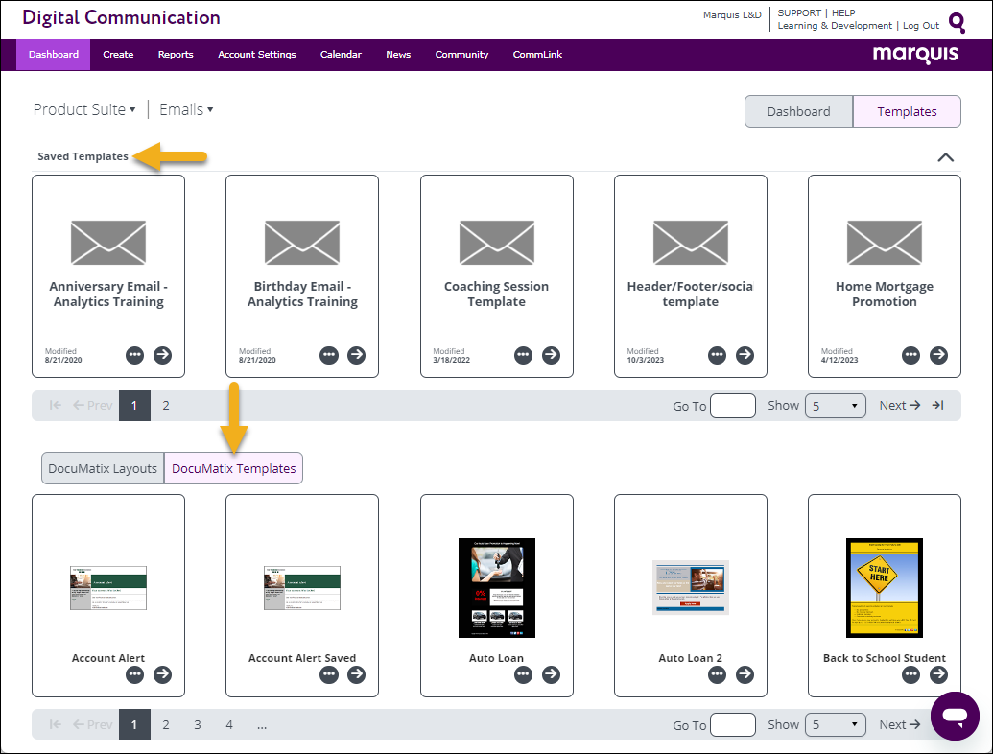Open more options on Auto Loan card
Viewport: 993px width, 754px height.
[x=523, y=674]
